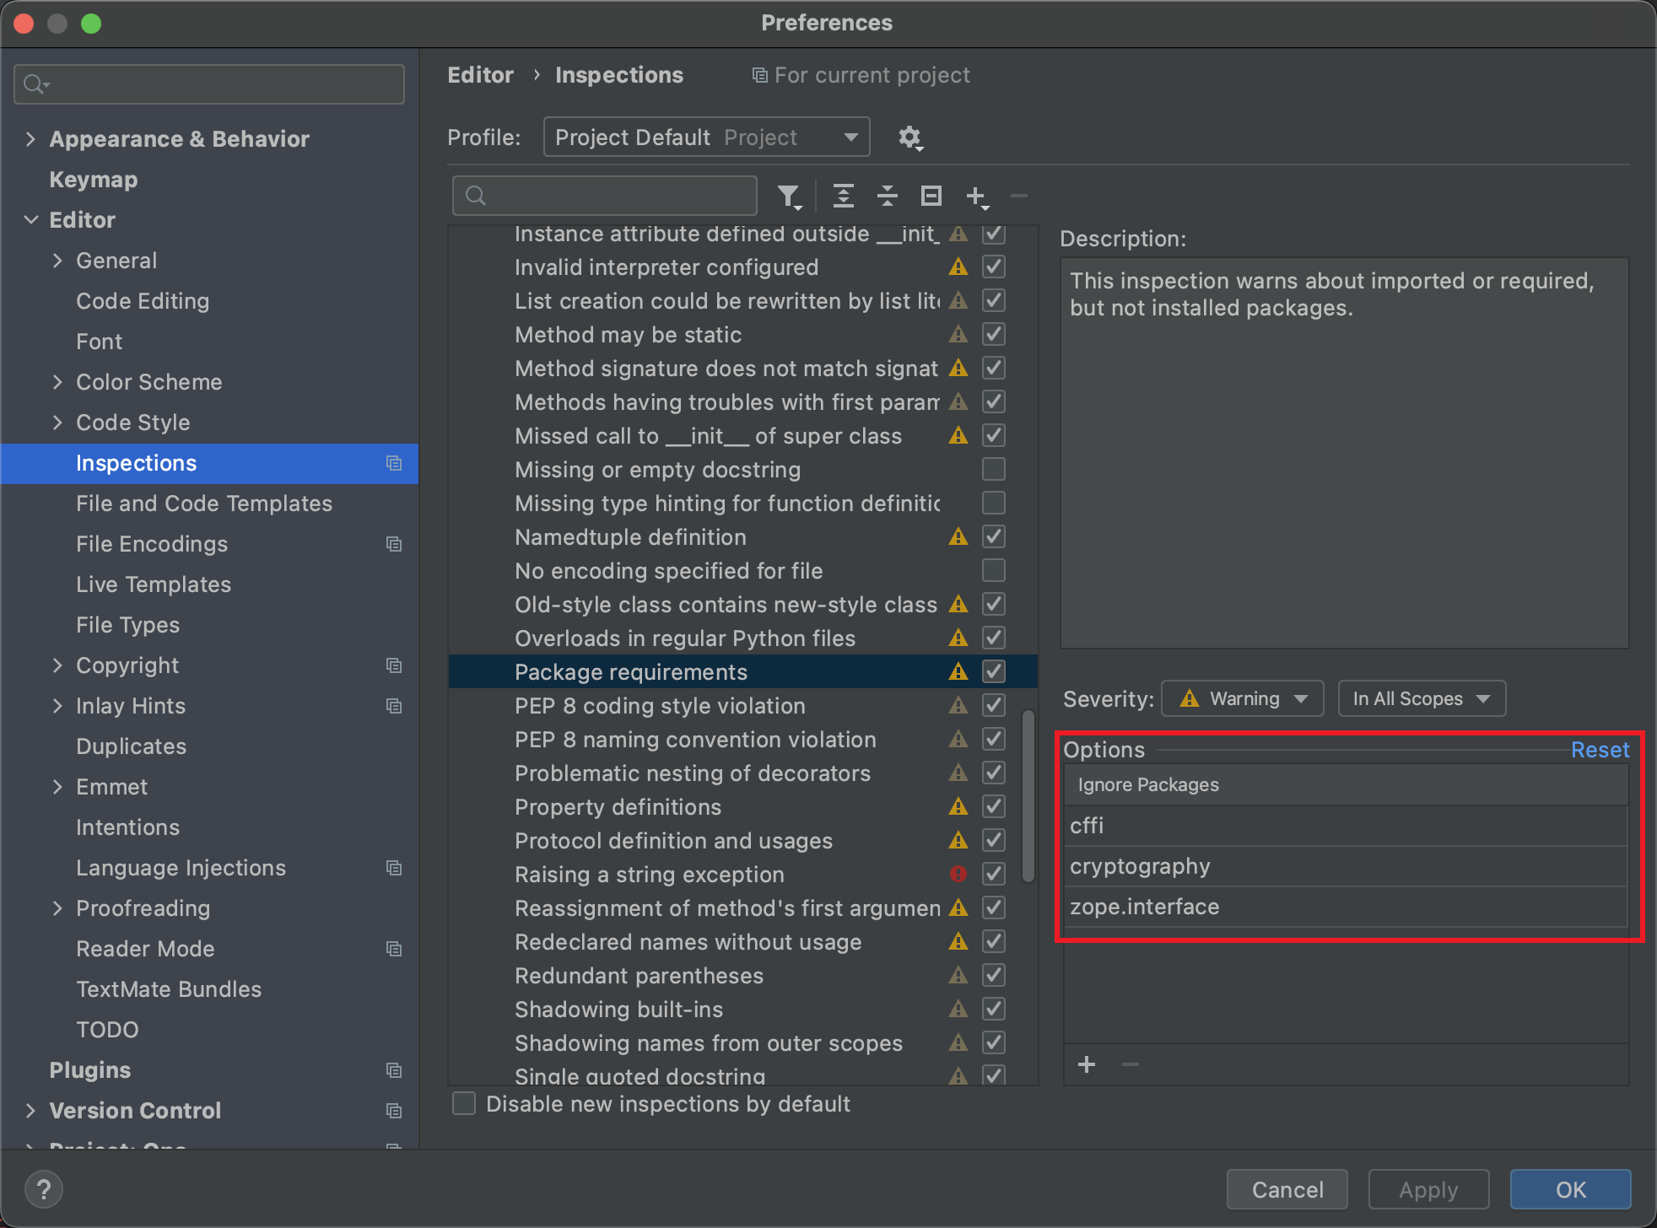This screenshot has height=1228, width=1657.
Task: Click the help question mark button
Action: tap(44, 1189)
